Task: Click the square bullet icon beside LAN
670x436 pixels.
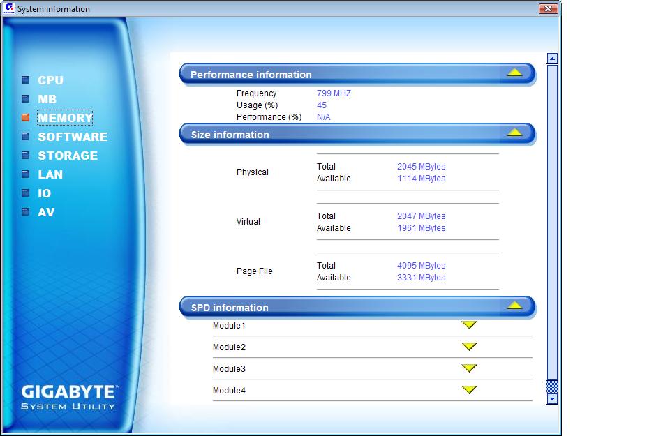Action: pos(25,174)
